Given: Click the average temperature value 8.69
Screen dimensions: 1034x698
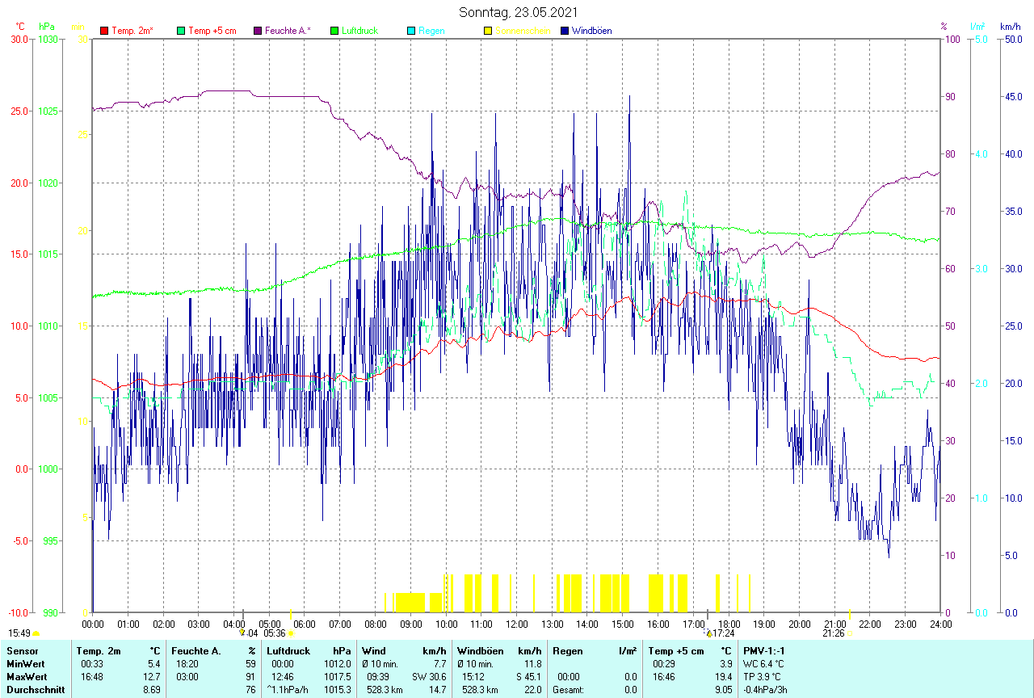Looking at the screenshot, I should point(152,690).
